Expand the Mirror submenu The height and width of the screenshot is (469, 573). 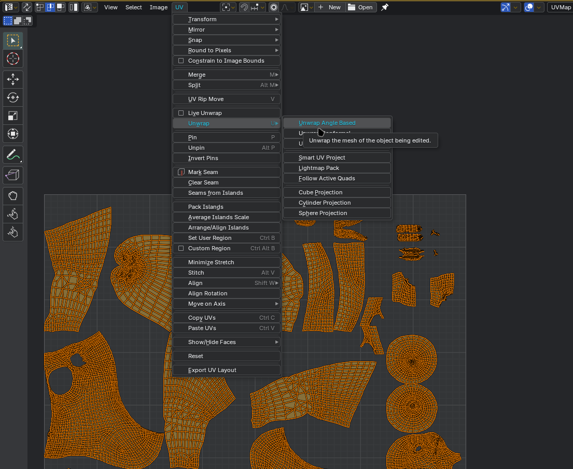(227, 30)
